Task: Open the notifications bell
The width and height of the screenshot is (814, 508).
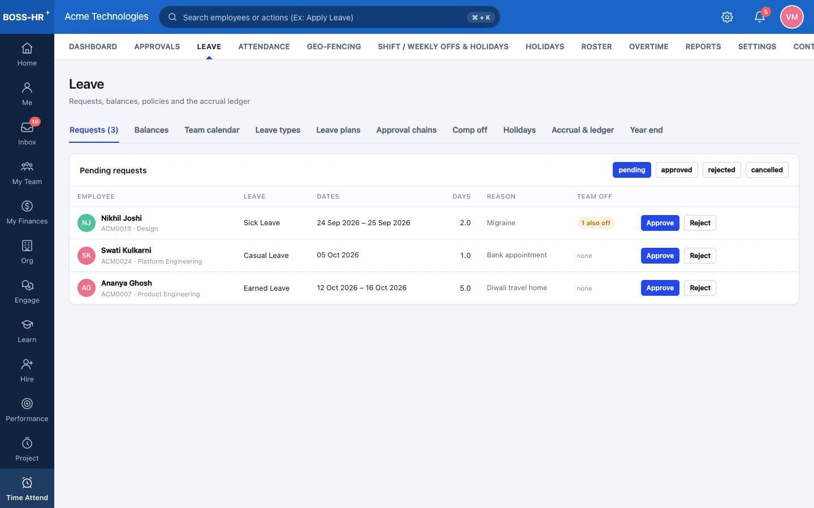Action: [760, 17]
